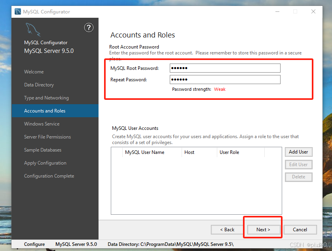Open the Configuration Complete step
Image resolution: width=332 pixels, height=251 pixels.
tap(49, 176)
